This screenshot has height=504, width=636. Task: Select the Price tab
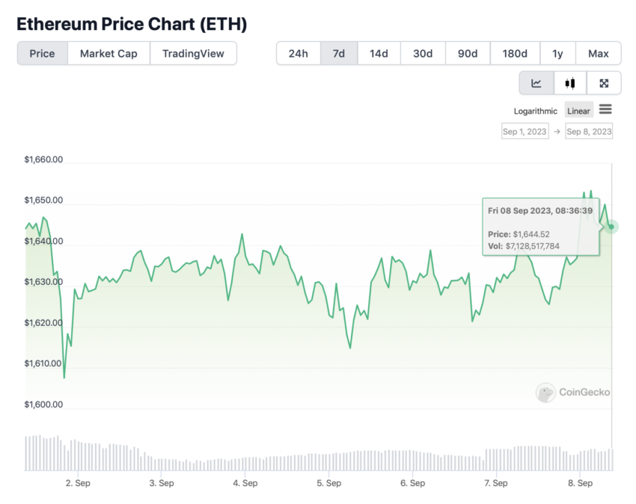click(42, 54)
